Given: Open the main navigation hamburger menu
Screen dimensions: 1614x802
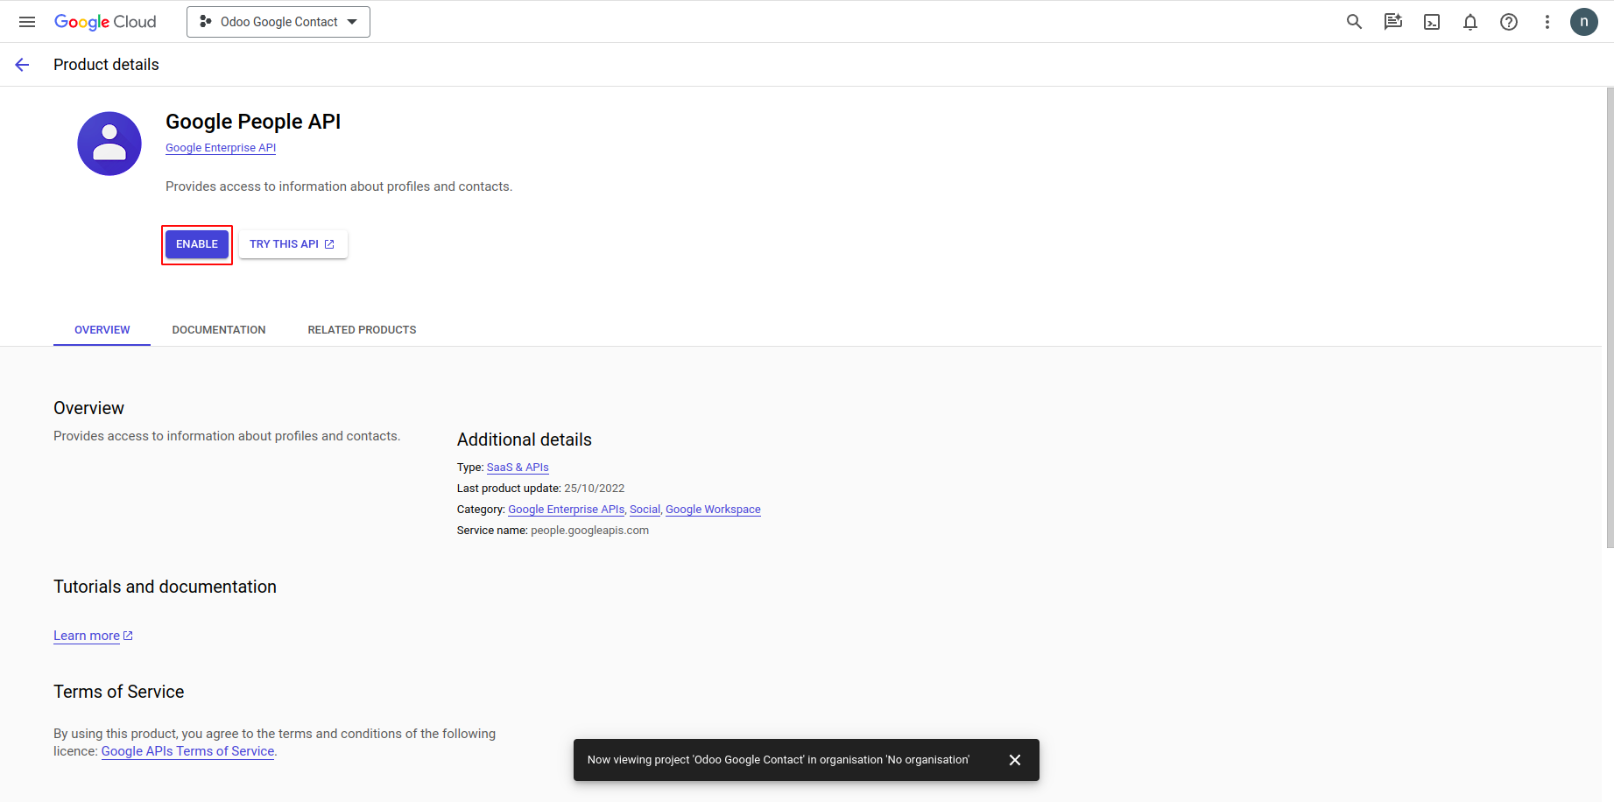Looking at the screenshot, I should (27, 22).
